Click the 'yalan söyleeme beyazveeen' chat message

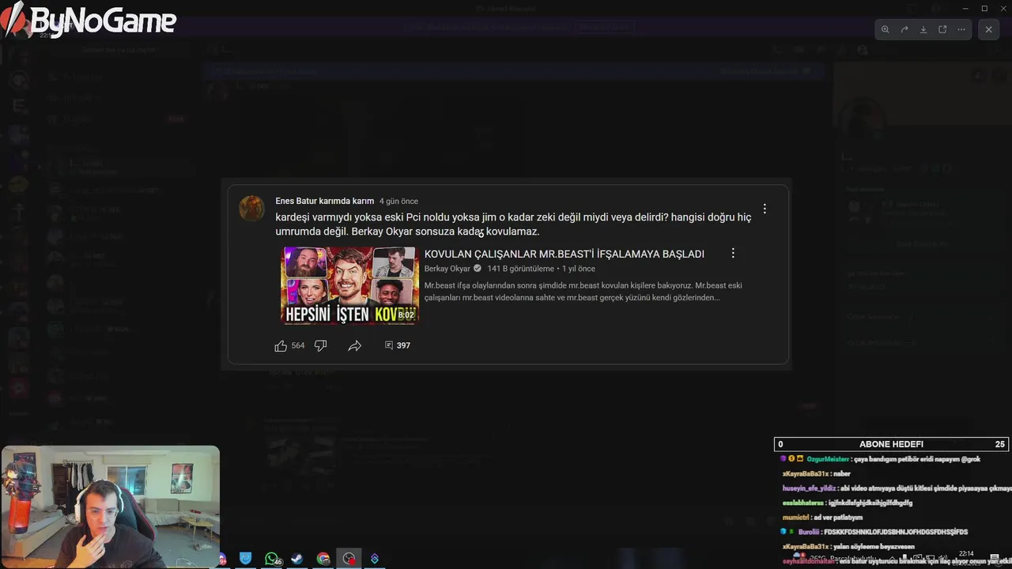[x=848, y=546]
